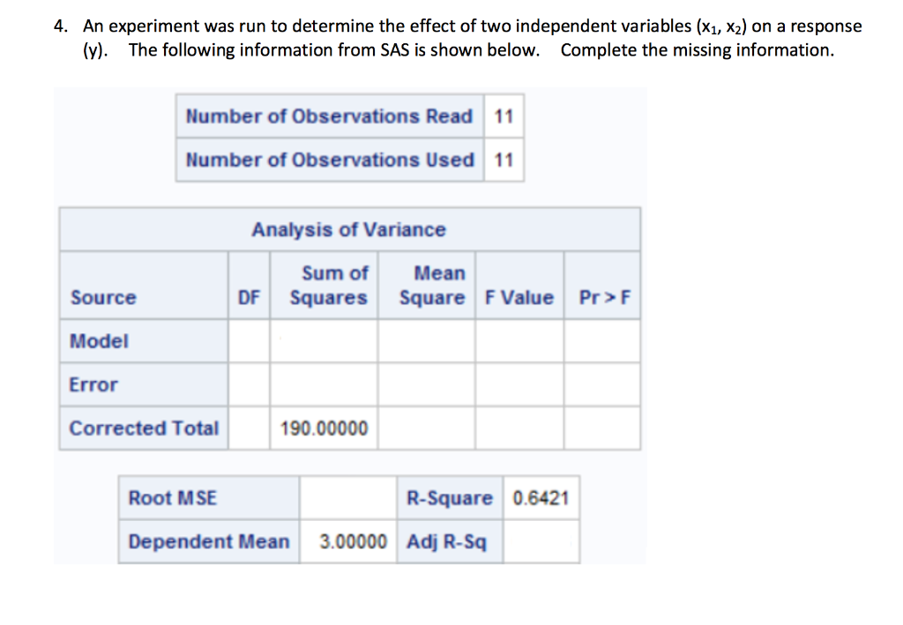Click the 'Analysis of Variance' table title
This screenshot has width=903, height=625.
pos(349,229)
